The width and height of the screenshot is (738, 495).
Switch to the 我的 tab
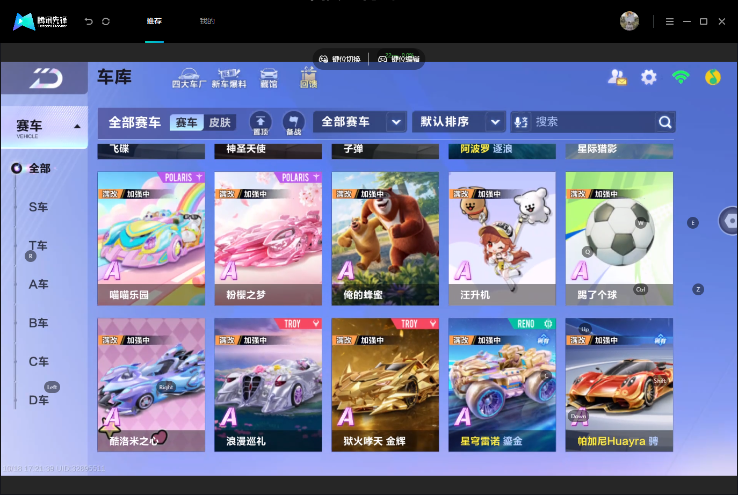[207, 21]
